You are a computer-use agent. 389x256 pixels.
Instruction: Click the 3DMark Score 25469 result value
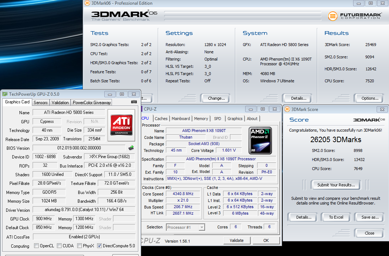click(x=371, y=45)
